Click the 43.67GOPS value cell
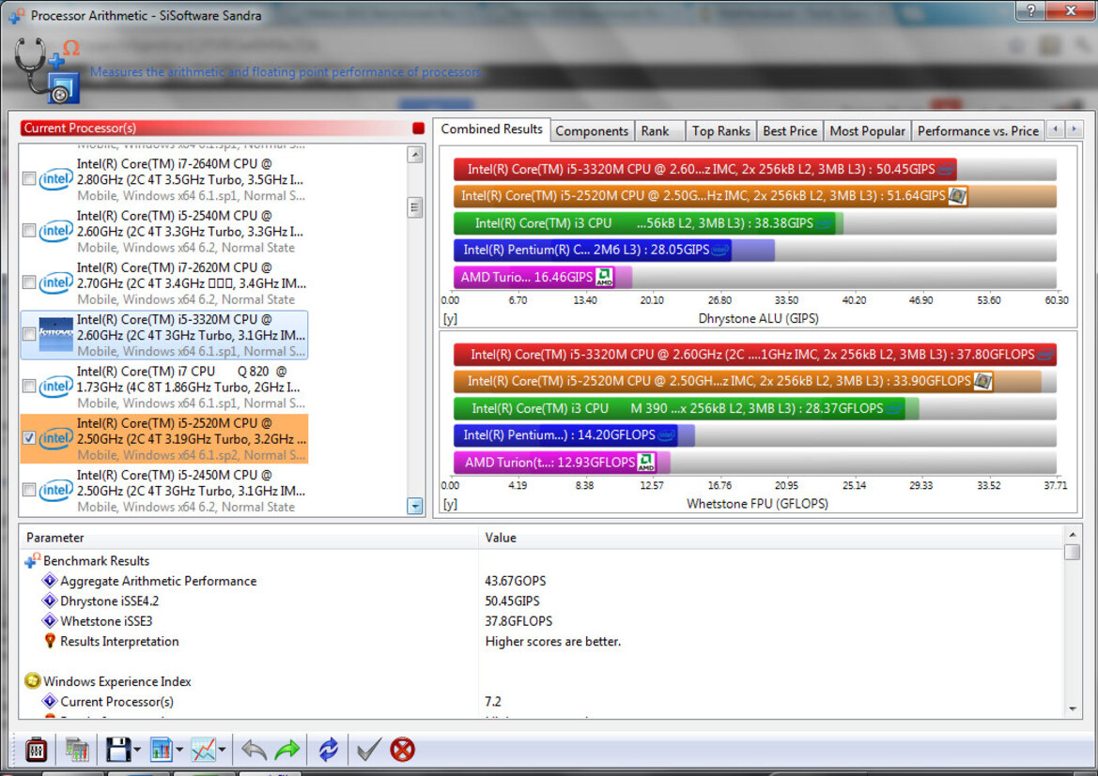This screenshot has height=776, width=1098. (x=516, y=581)
